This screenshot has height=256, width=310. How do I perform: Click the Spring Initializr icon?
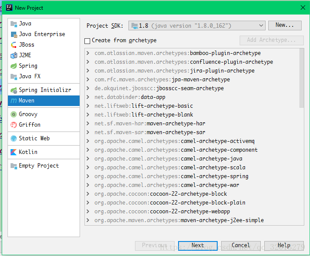(14, 90)
